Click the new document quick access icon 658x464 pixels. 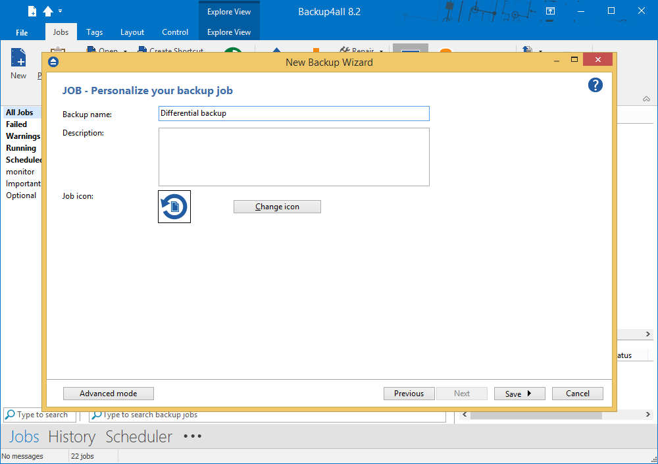[x=32, y=11]
